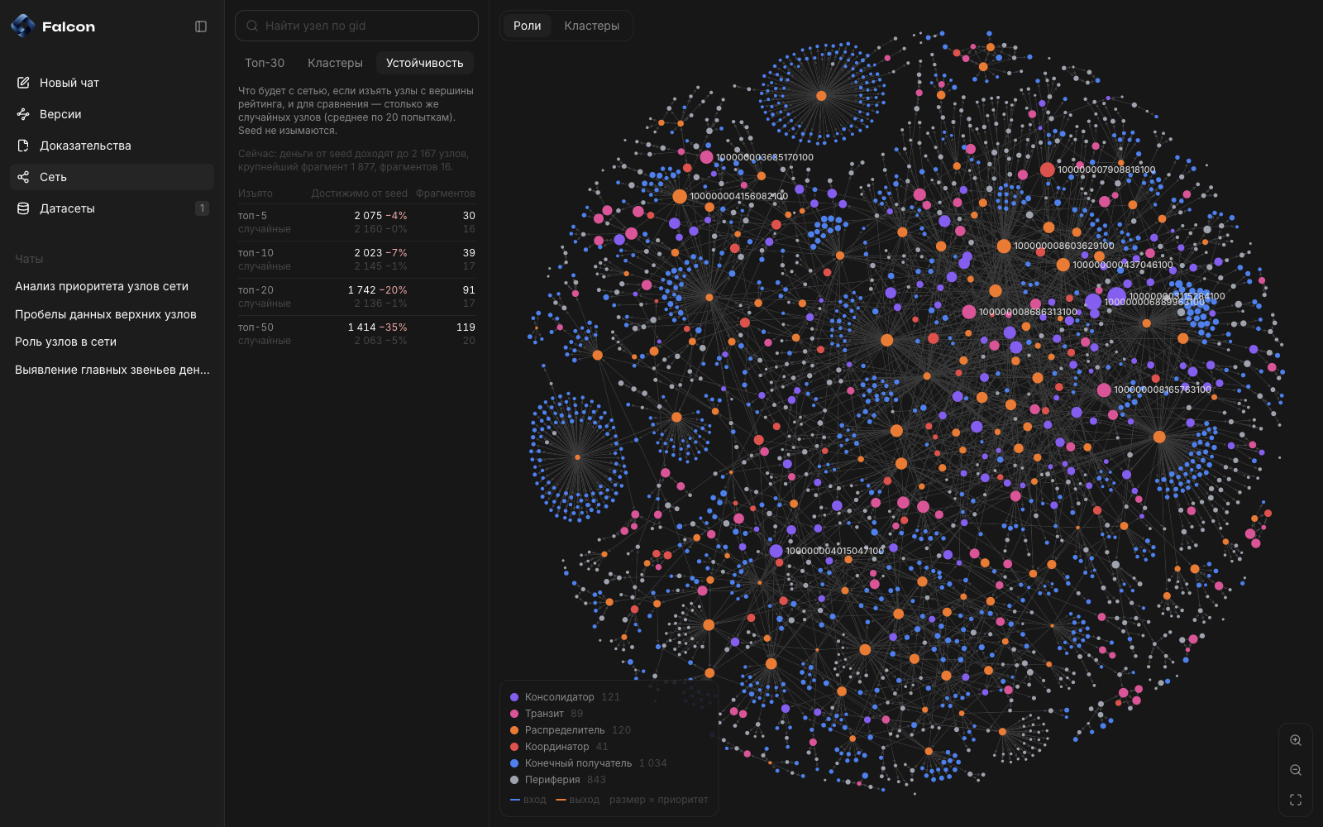Viewport: 1323px width, 827px height.
Task: Click graph node 100000008165763100
Action: [x=1104, y=390]
